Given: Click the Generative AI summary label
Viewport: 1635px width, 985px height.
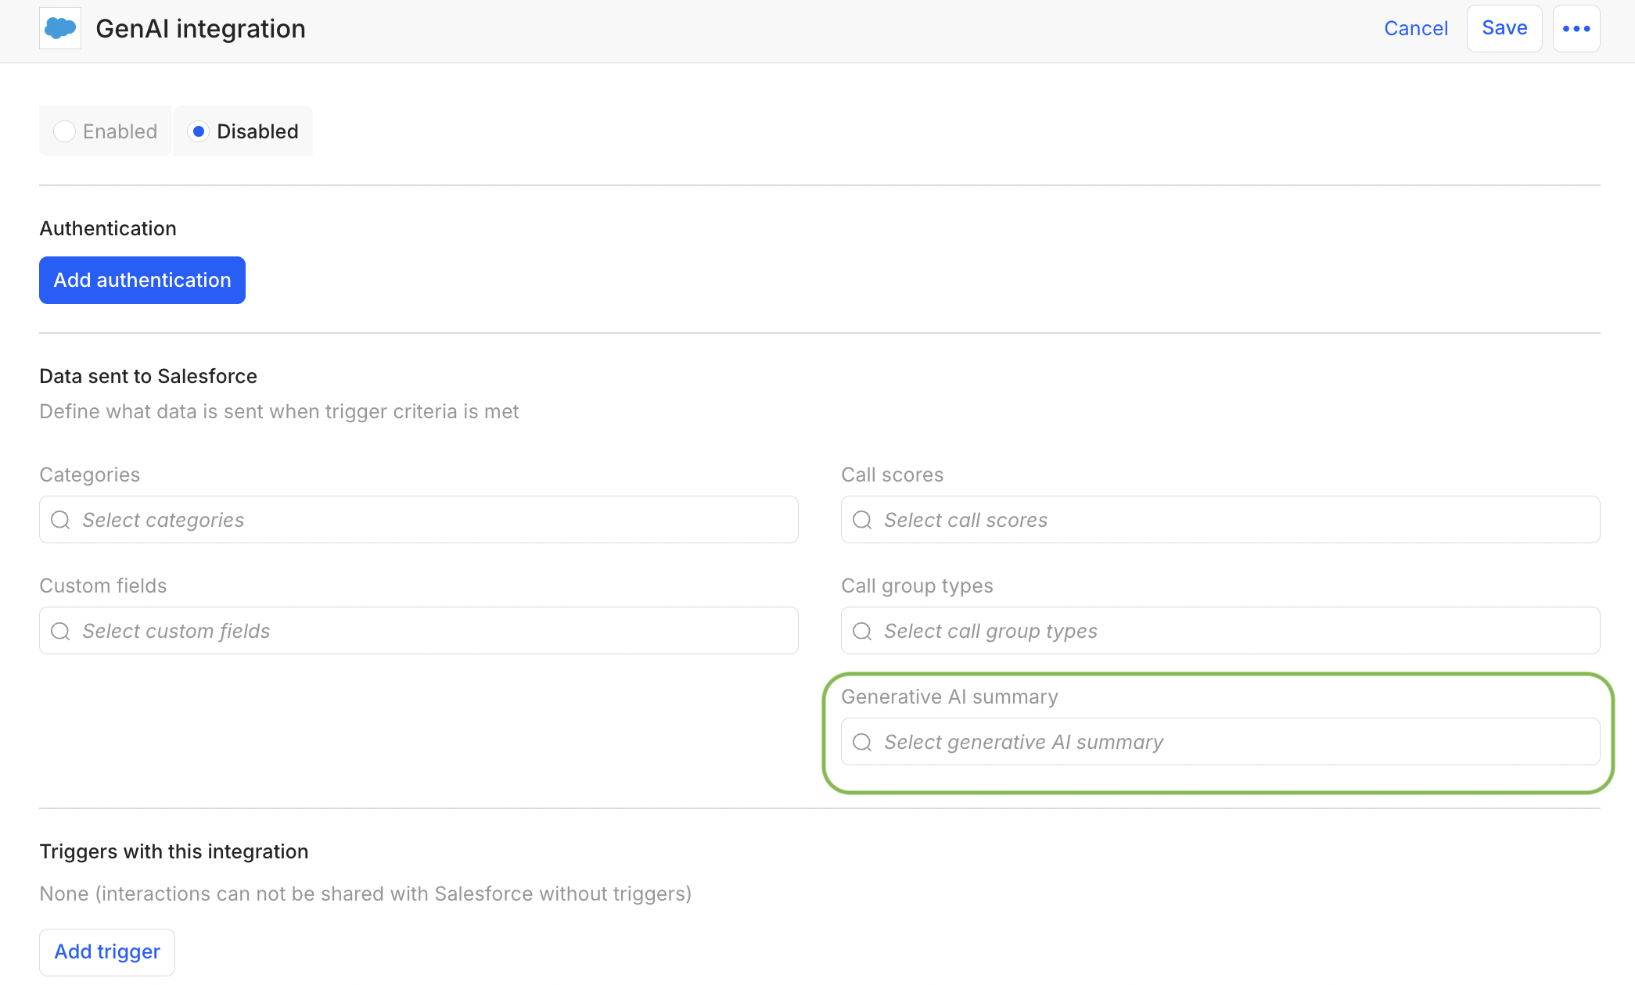Looking at the screenshot, I should tap(950, 697).
